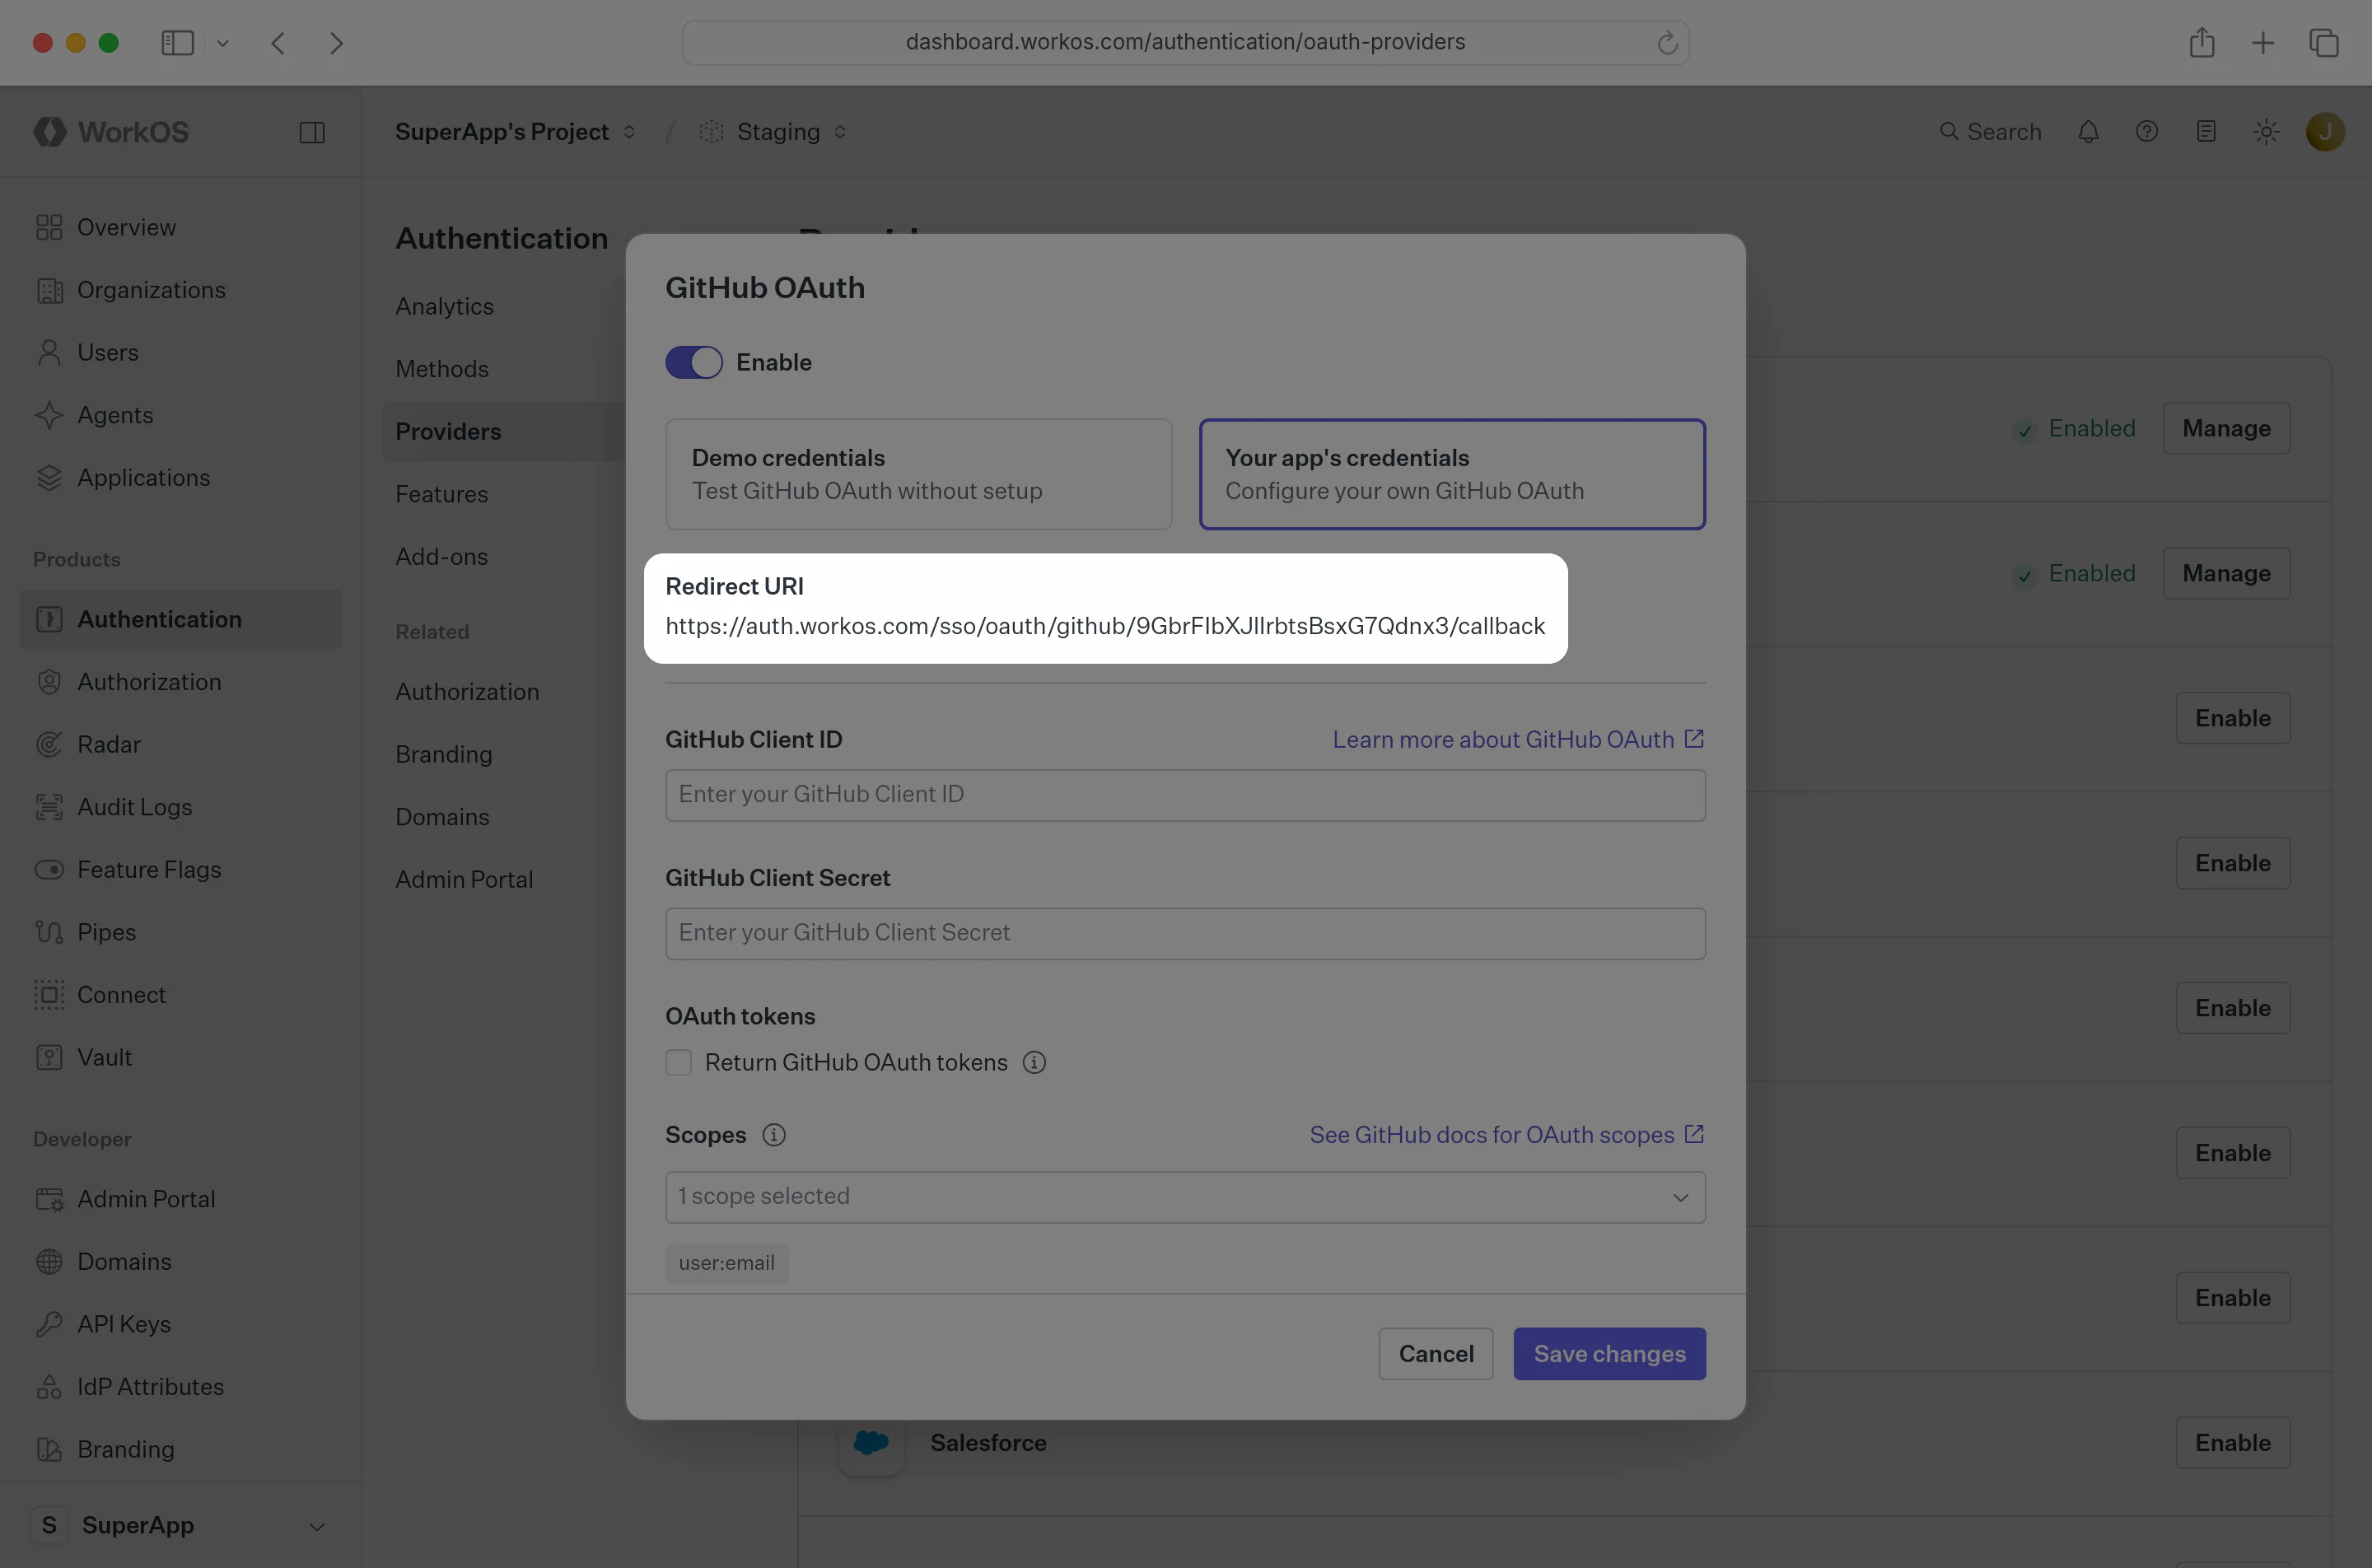
Task: Click Save changes button
Action: coord(1609,1354)
